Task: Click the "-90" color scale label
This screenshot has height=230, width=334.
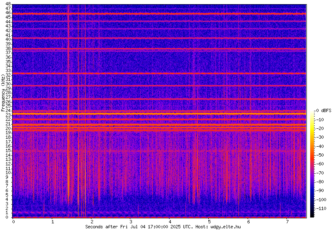Action: 320,190
